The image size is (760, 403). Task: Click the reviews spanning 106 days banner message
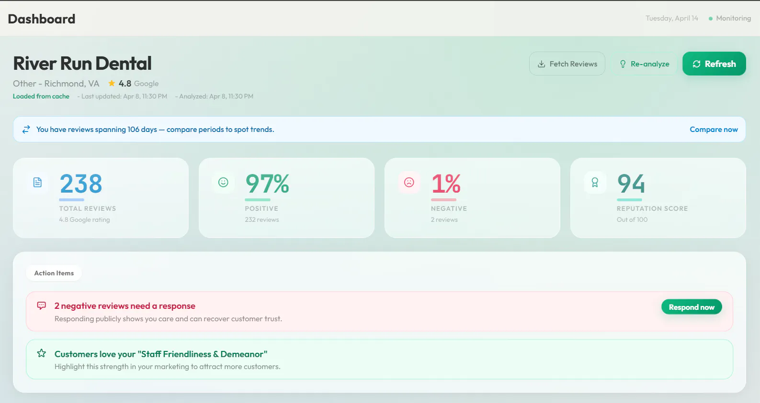tap(155, 130)
